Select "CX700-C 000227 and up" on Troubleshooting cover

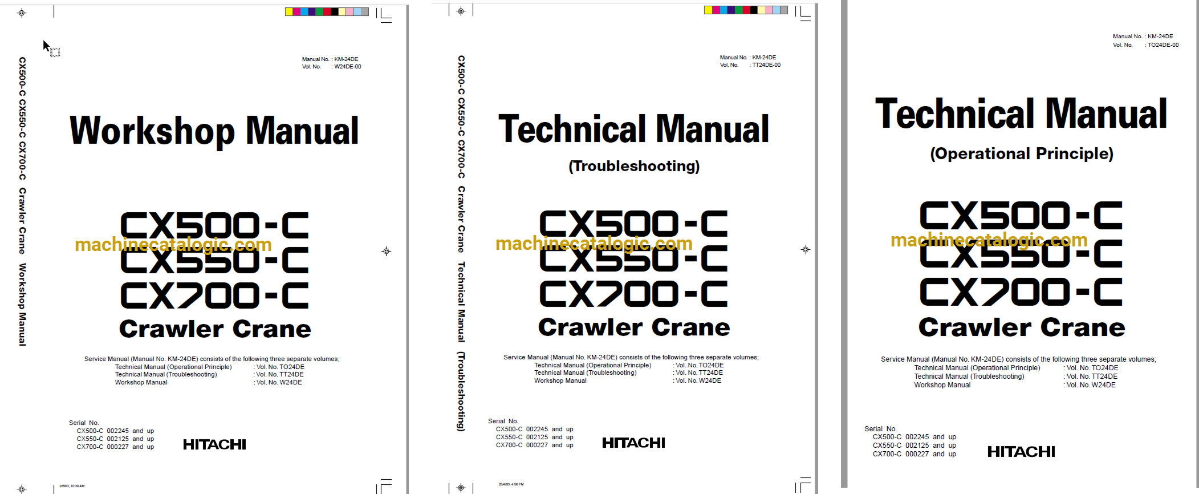pos(534,446)
